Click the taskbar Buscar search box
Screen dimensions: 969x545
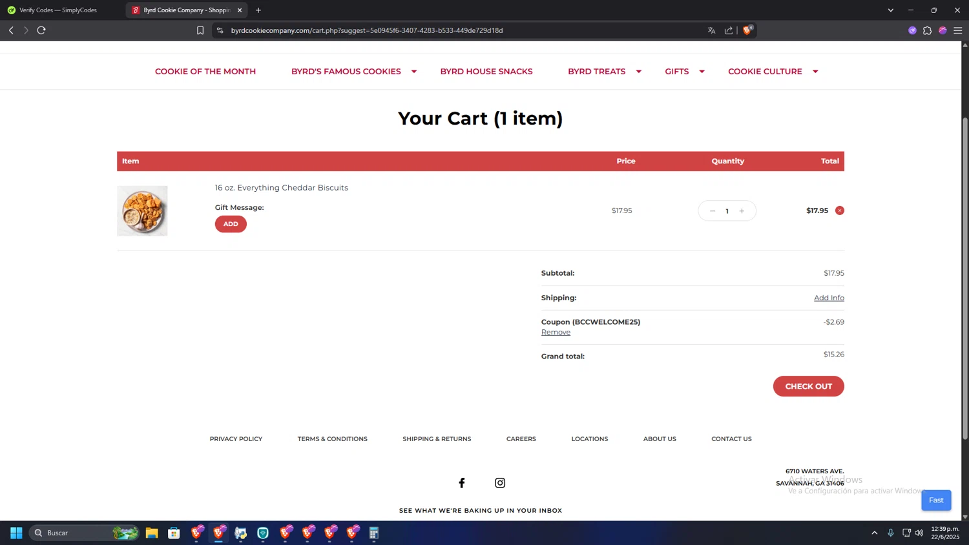pos(84,533)
